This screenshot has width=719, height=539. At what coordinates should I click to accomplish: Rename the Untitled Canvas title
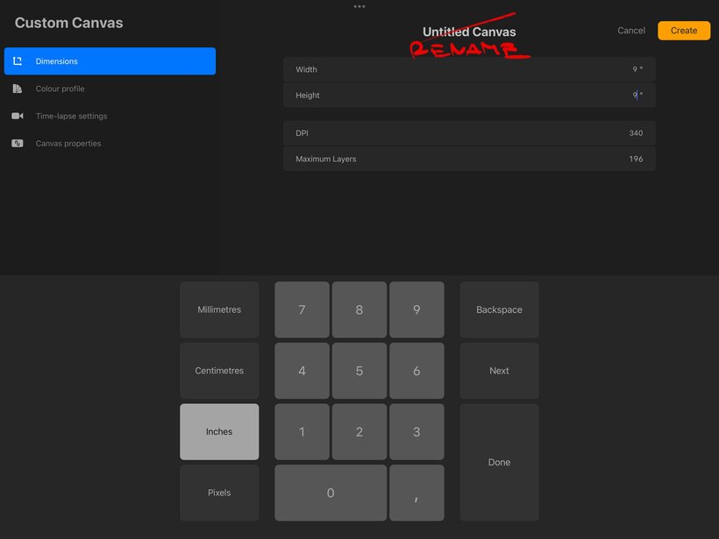click(469, 32)
